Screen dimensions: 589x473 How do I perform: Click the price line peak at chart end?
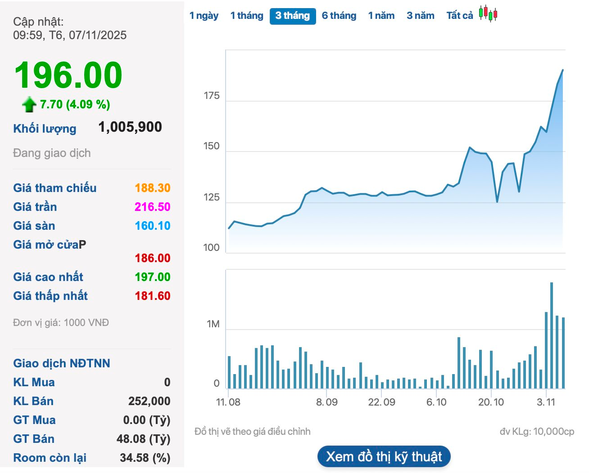point(562,70)
